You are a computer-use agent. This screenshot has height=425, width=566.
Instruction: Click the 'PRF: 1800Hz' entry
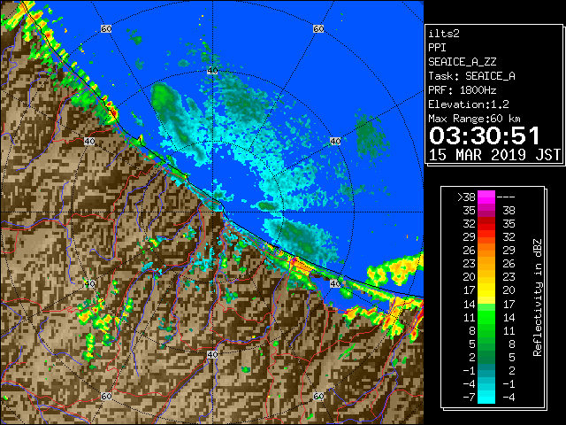click(x=463, y=90)
